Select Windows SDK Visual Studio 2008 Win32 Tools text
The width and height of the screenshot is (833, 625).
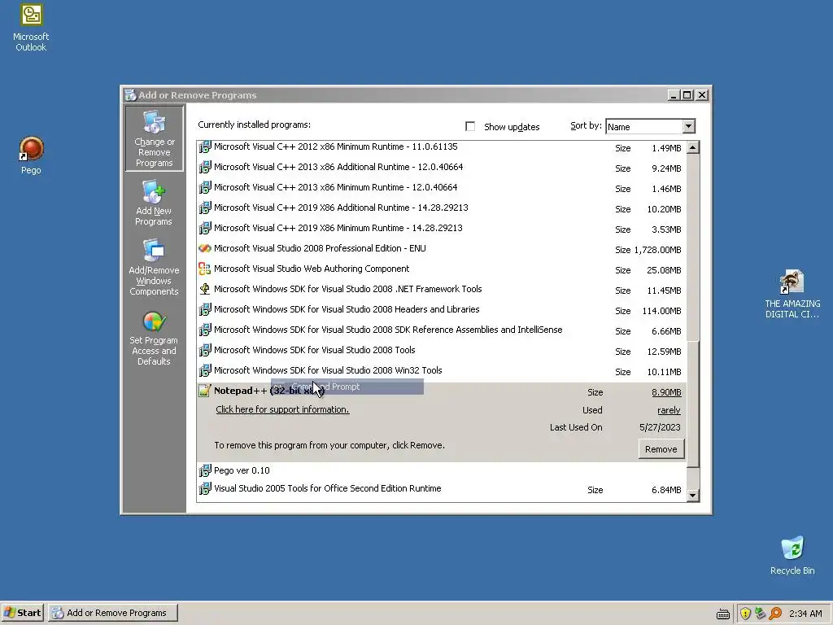pos(328,370)
